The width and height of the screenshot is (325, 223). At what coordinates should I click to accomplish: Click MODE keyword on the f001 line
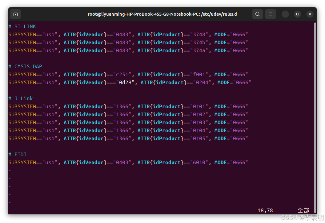coord(221,74)
